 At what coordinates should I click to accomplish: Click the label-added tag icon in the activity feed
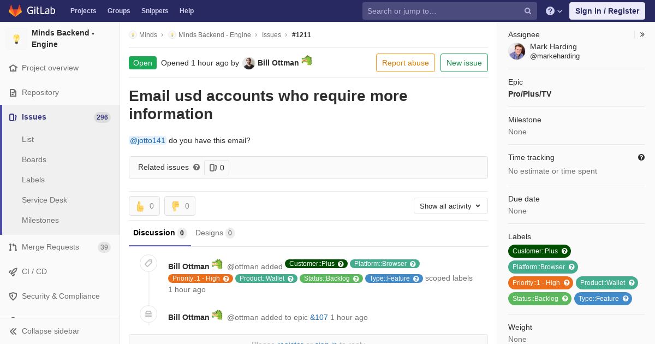click(x=148, y=263)
